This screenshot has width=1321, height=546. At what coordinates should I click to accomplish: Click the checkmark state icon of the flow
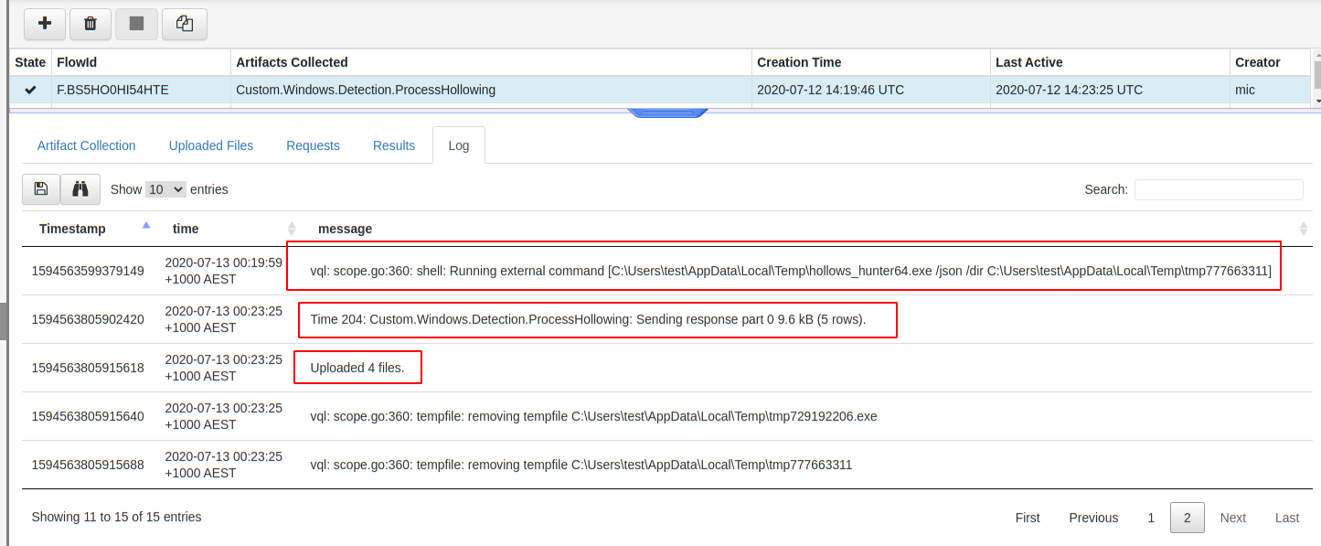(x=30, y=90)
